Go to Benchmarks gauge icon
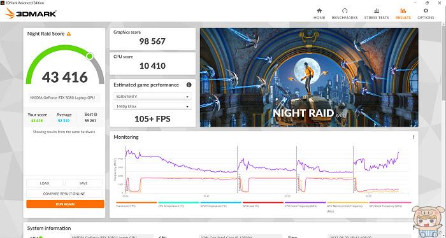The width and height of the screenshot is (446, 238). pos(345,11)
